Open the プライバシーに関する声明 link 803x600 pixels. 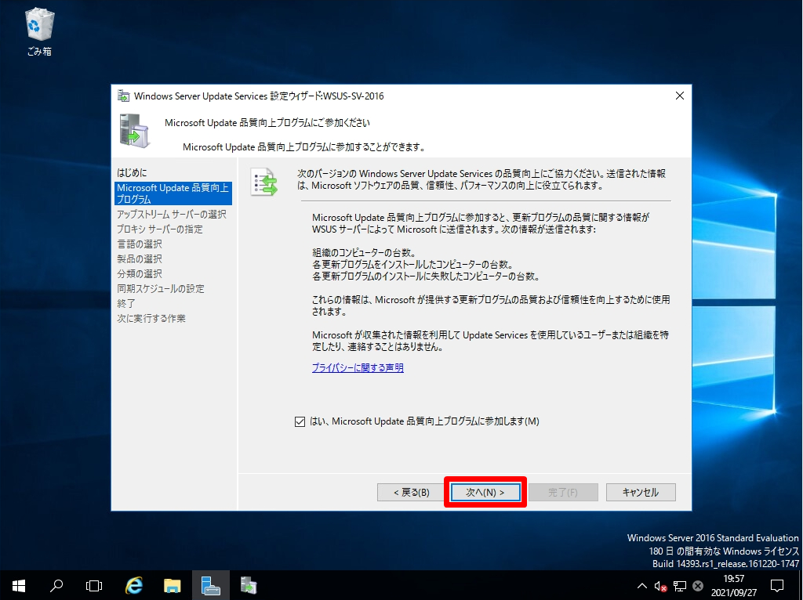[358, 368]
